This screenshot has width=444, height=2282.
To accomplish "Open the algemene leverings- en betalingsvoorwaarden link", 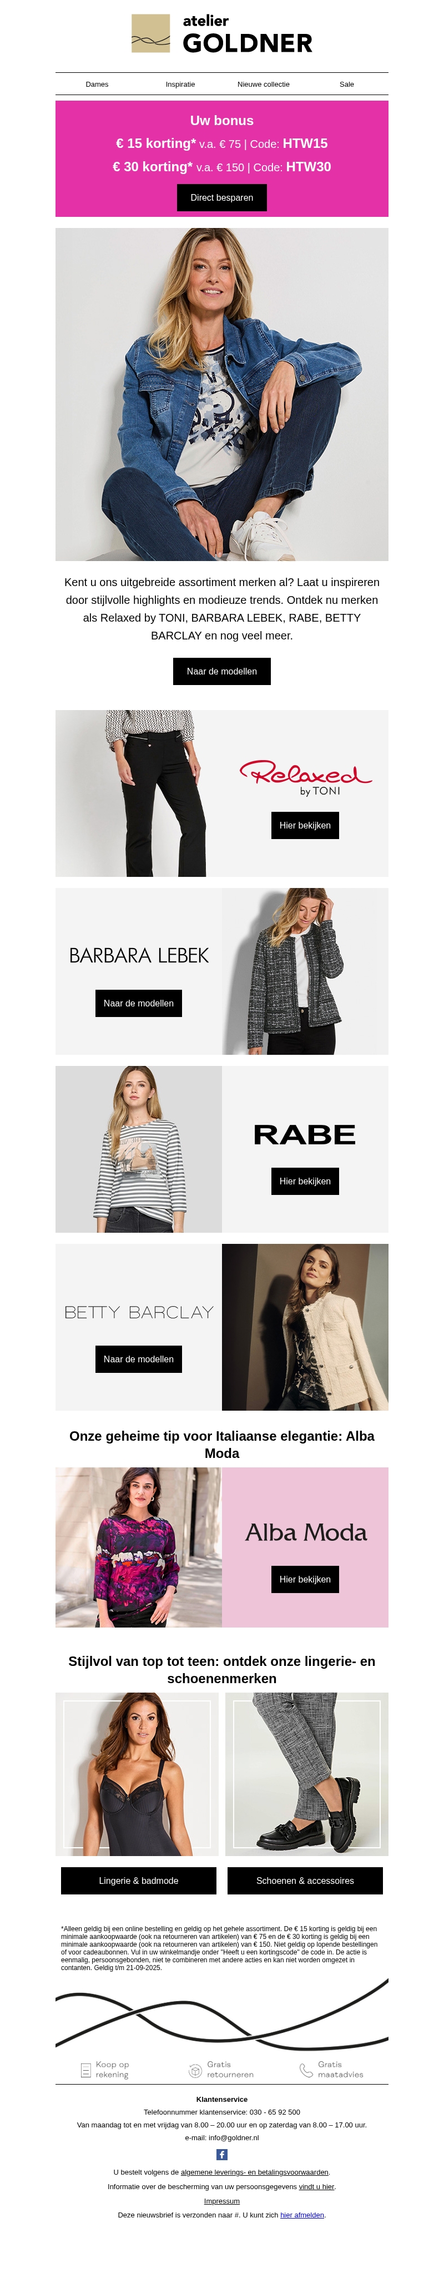I will click(255, 2171).
